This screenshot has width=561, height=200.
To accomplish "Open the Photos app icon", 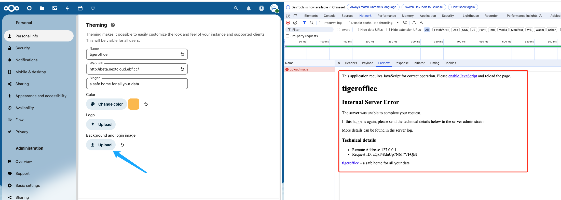I will [x=55, y=8].
